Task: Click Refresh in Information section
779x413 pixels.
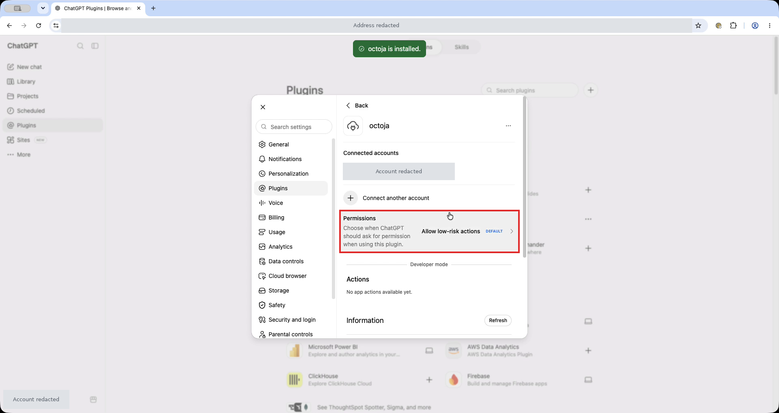Action: coord(498,321)
